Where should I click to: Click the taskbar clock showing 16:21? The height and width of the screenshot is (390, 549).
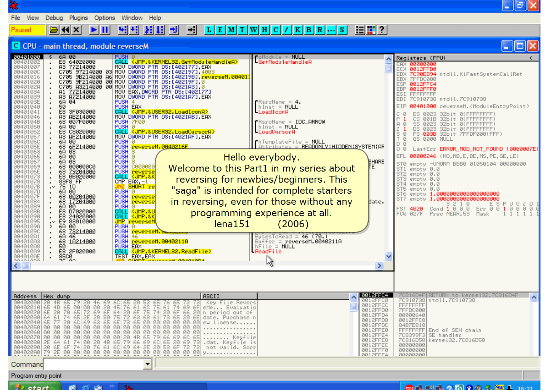click(525, 388)
